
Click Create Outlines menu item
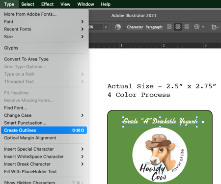click(44, 131)
